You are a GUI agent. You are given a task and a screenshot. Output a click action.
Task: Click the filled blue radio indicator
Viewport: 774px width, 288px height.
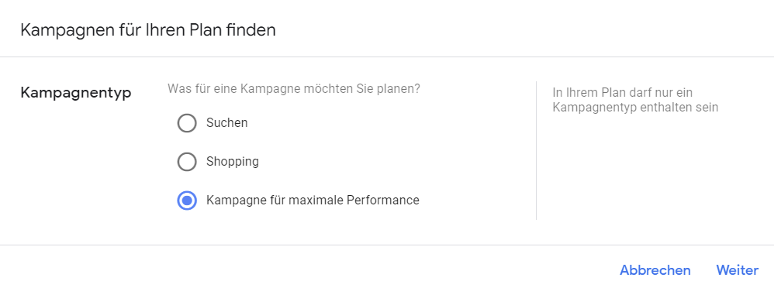(x=187, y=201)
